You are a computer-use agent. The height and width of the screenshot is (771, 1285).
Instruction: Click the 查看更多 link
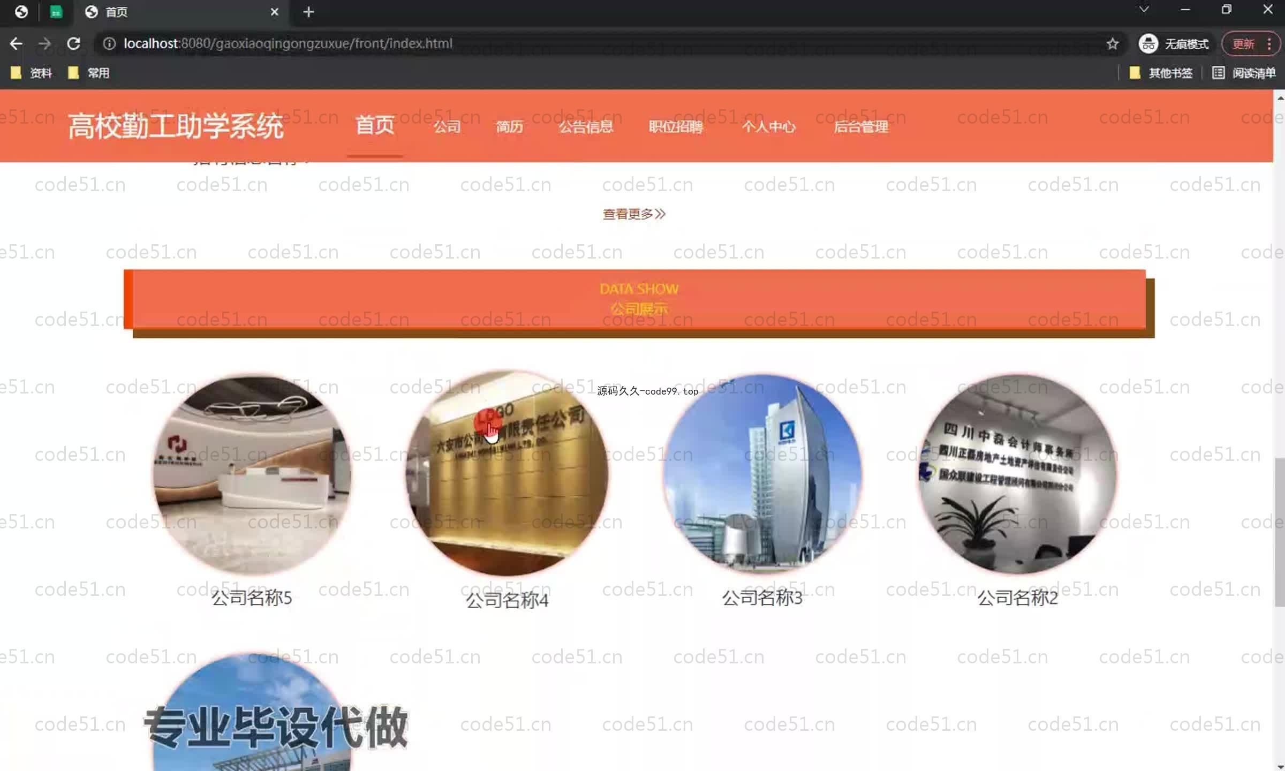tap(634, 214)
